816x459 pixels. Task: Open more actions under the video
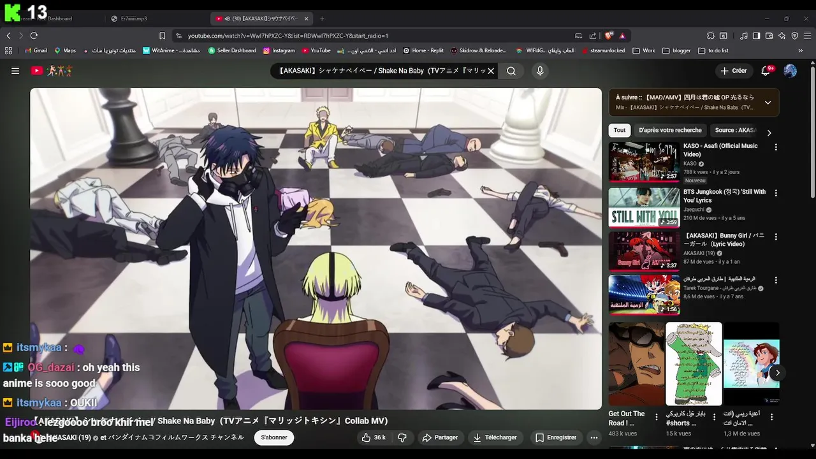(x=594, y=437)
